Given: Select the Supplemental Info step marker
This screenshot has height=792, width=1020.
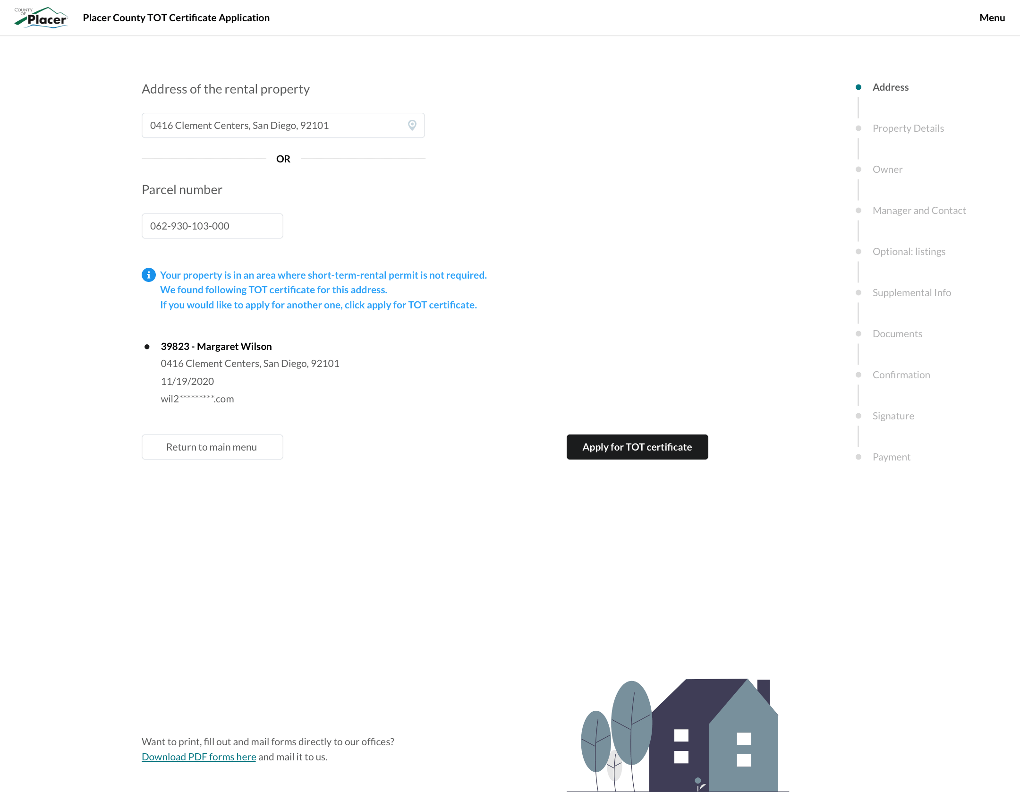Looking at the screenshot, I should click(x=858, y=292).
